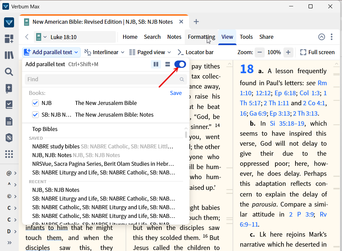Click the sidebar Search magnifier icon
The width and height of the screenshot is (342, 251).
pyautogui.click(x=9, y=72)
